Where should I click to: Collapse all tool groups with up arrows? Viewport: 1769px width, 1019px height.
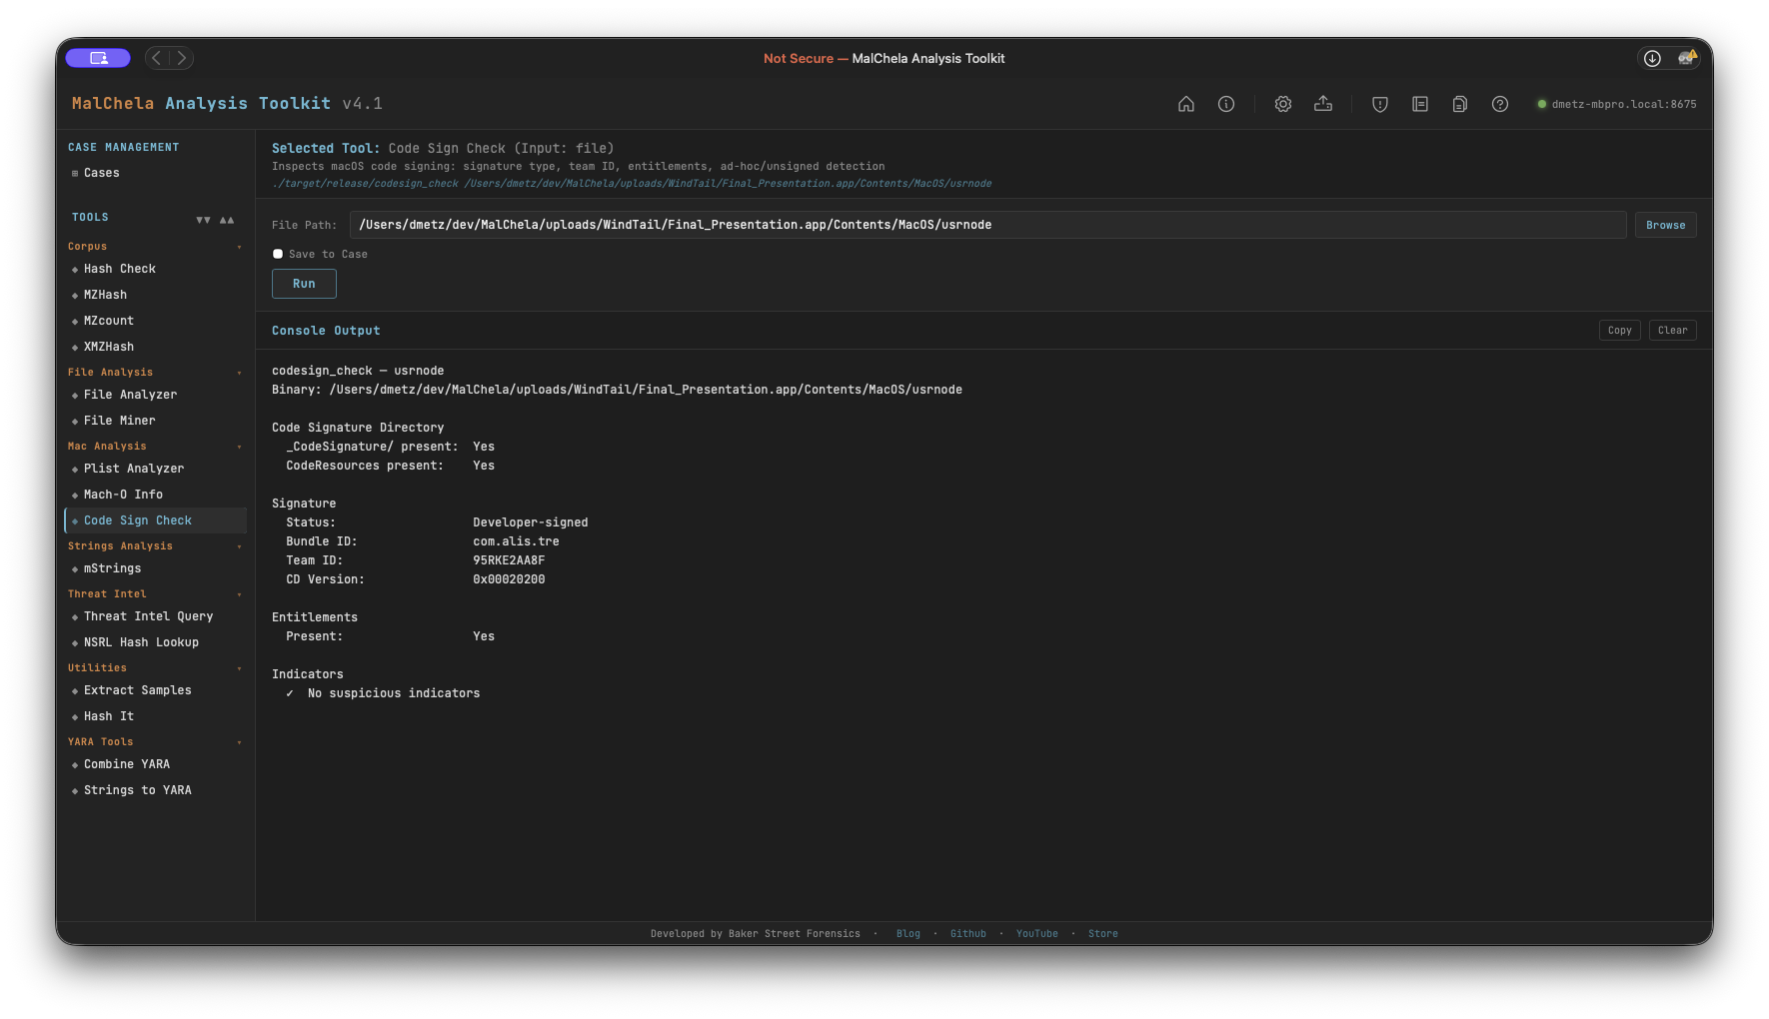(x=227, y=220)
